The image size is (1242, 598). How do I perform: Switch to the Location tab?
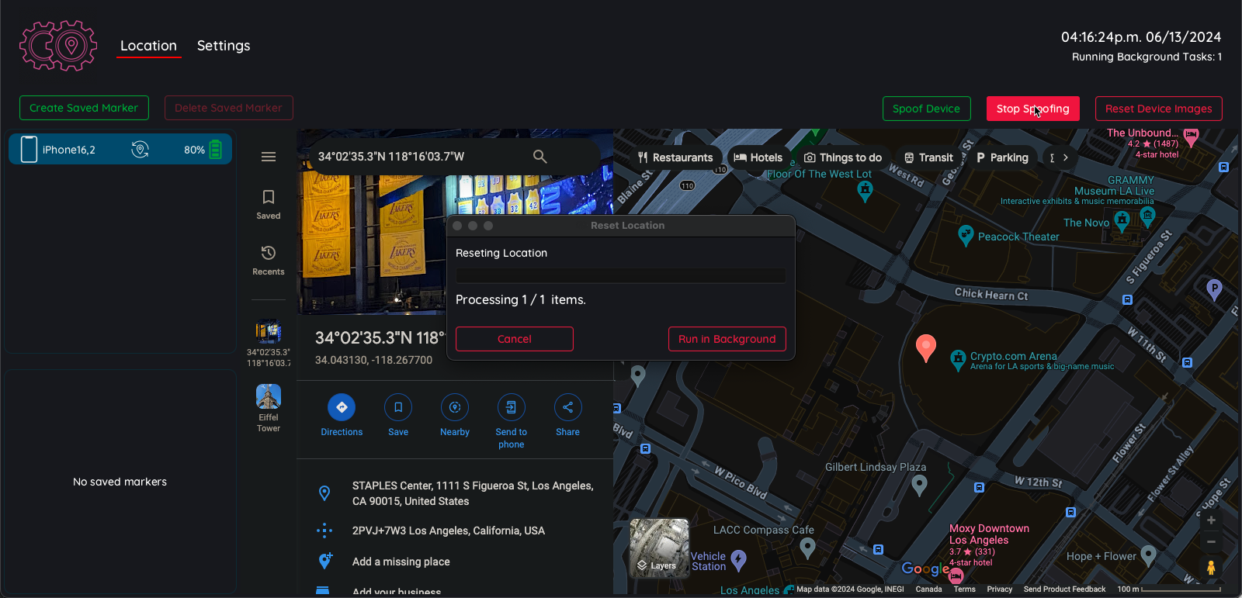149,46
